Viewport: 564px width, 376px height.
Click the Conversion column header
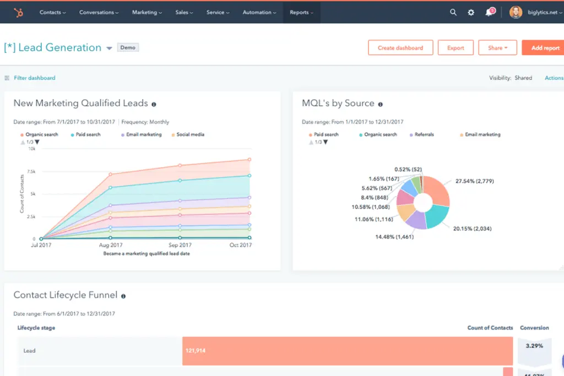(x=534, y=328)
